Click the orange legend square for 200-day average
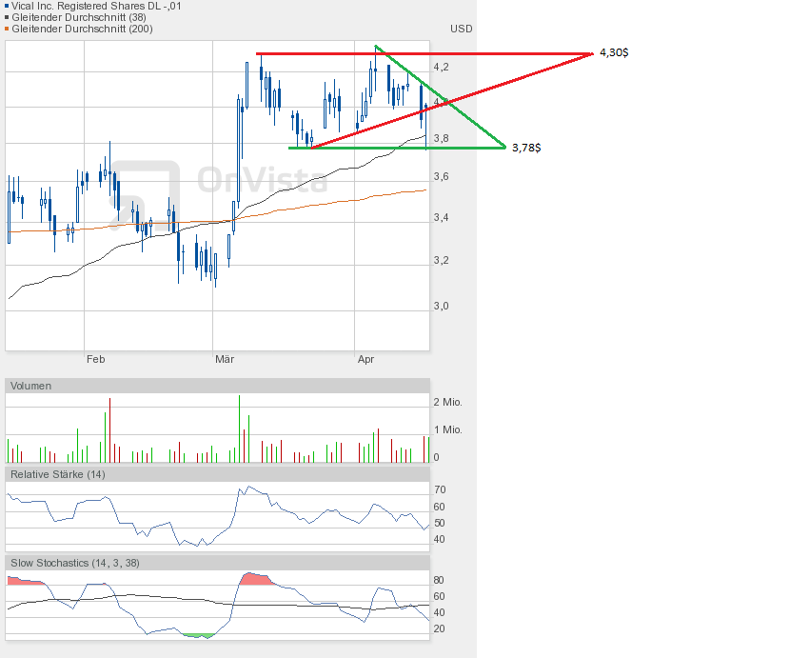The width and height of the screenshot is (809, 658). point(7,29)
